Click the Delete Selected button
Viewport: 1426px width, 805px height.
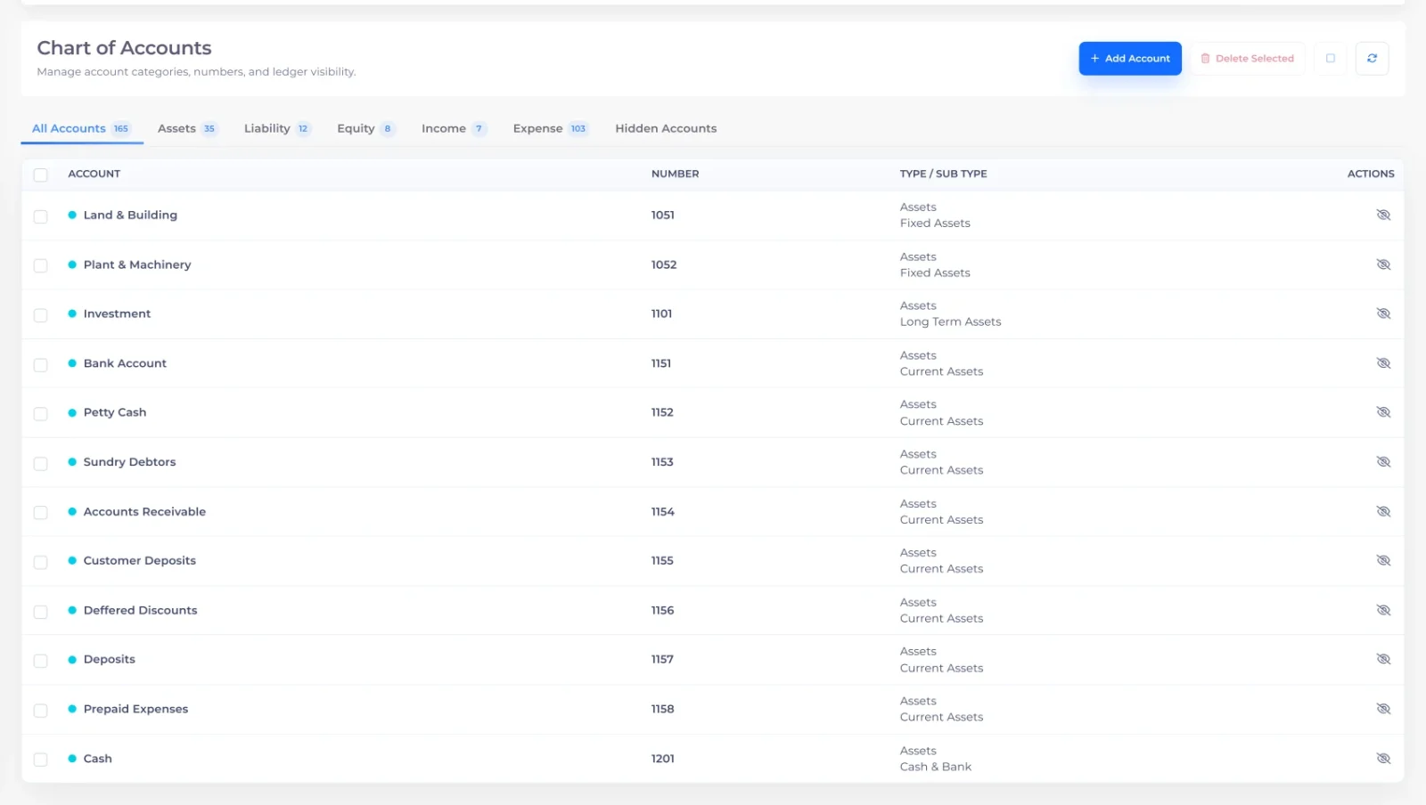point(1247,59)
